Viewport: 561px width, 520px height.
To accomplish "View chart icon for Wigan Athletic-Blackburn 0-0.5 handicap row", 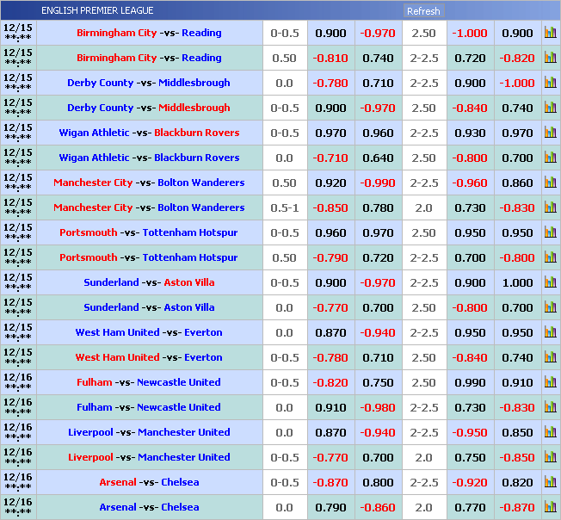I will tap(550, 133).
